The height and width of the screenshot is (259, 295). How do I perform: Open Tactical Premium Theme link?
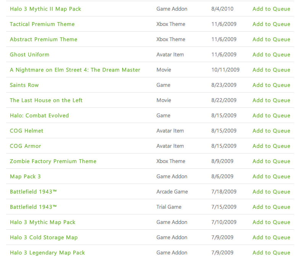(42, 24)
